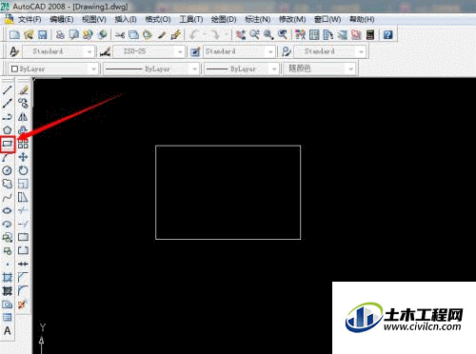
Task: Open the 修改(M) menu
Action: (292, 19)
